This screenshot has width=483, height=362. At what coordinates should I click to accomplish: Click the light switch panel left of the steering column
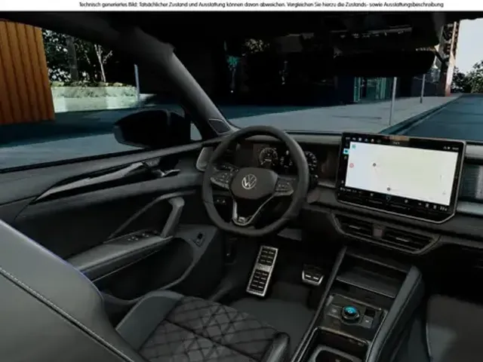pyautogui.click(x=220, y=201)
